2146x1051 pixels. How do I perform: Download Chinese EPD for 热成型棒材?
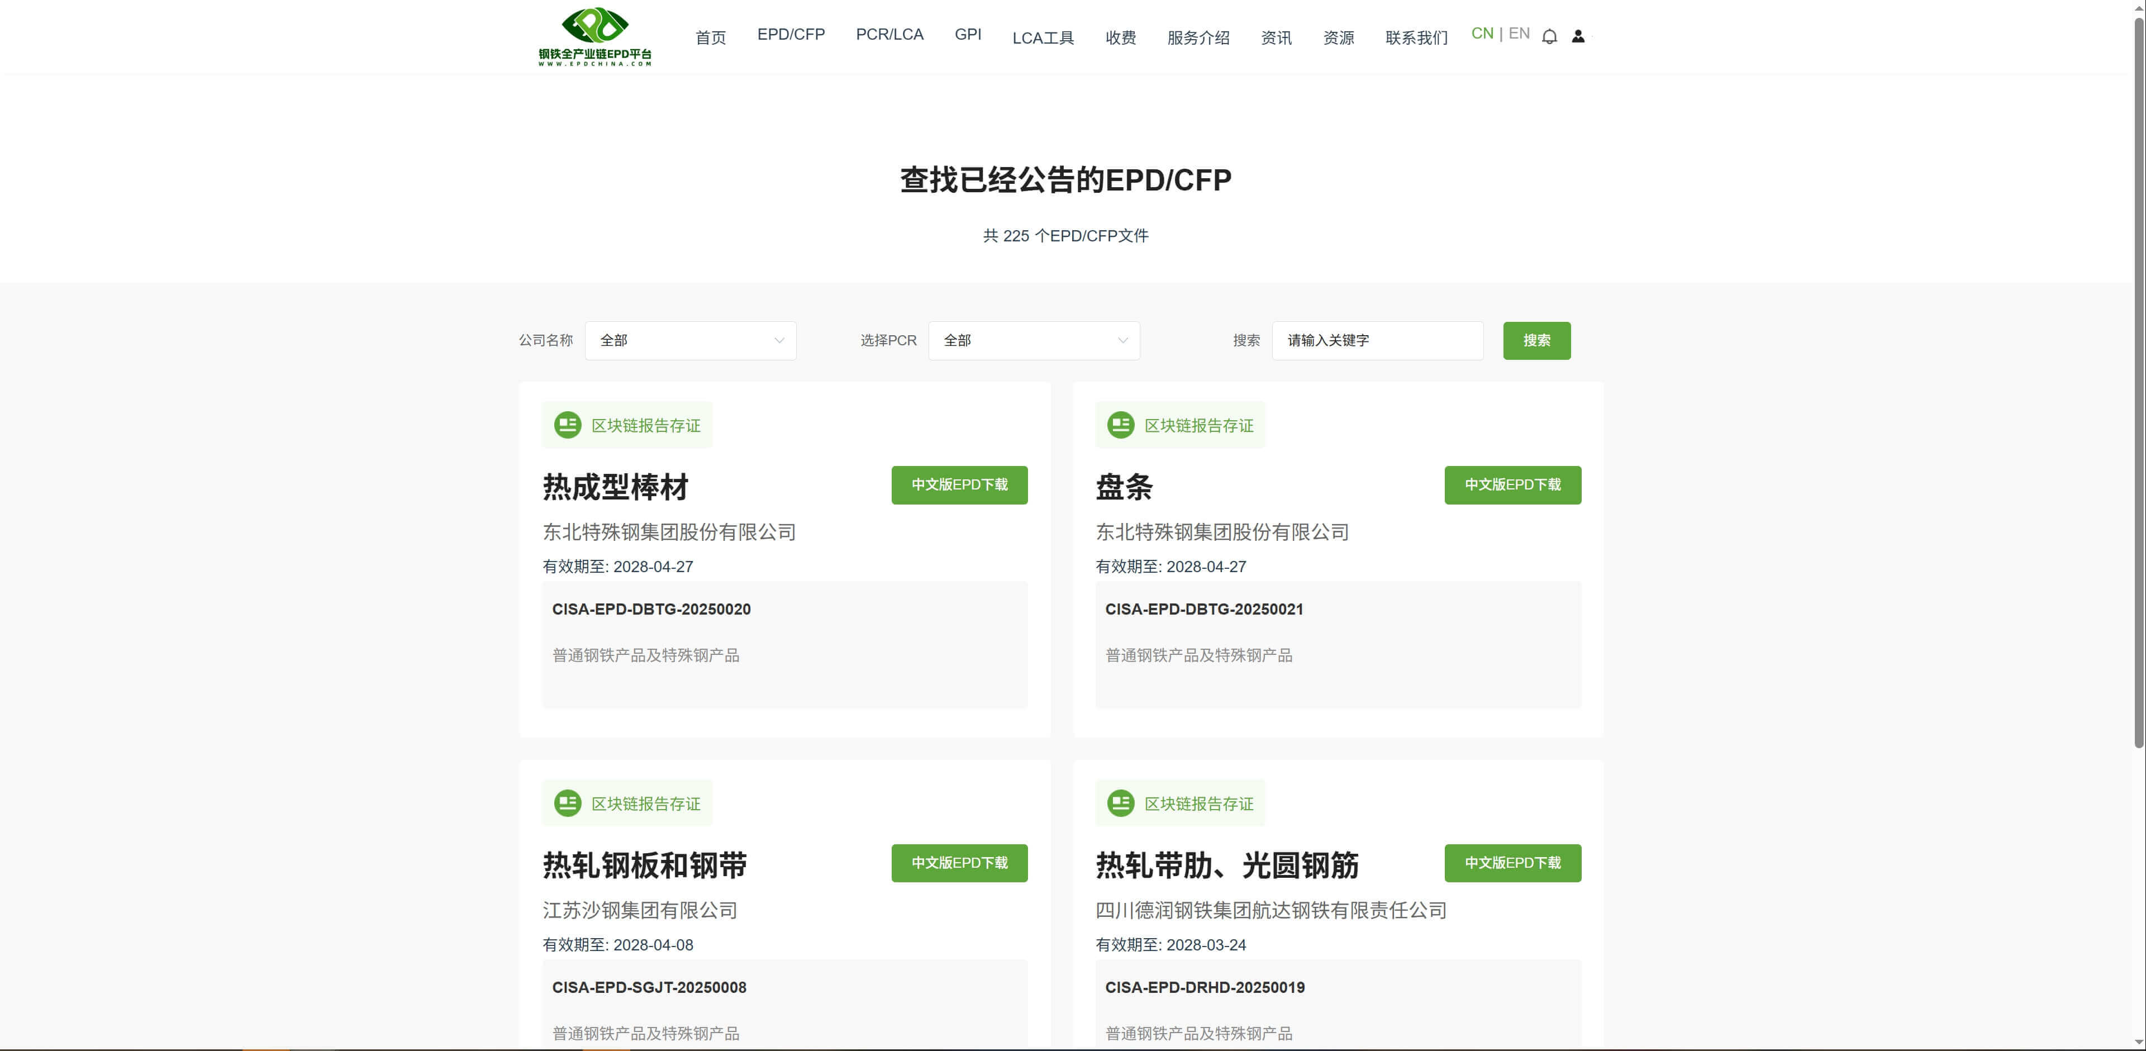[x=959, y=484]
